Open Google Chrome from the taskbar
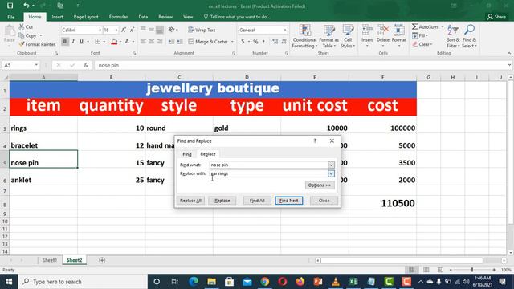Viewport: 514px width, 289px height. tap(265, 282)
